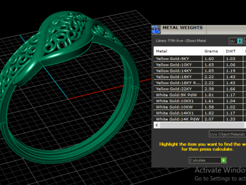Image resolution: width=246 pixels, height=185 pixels.
Task: Click the table's horizontal scrollbar track
Action: pyautogui.click(x=202, y=125)
